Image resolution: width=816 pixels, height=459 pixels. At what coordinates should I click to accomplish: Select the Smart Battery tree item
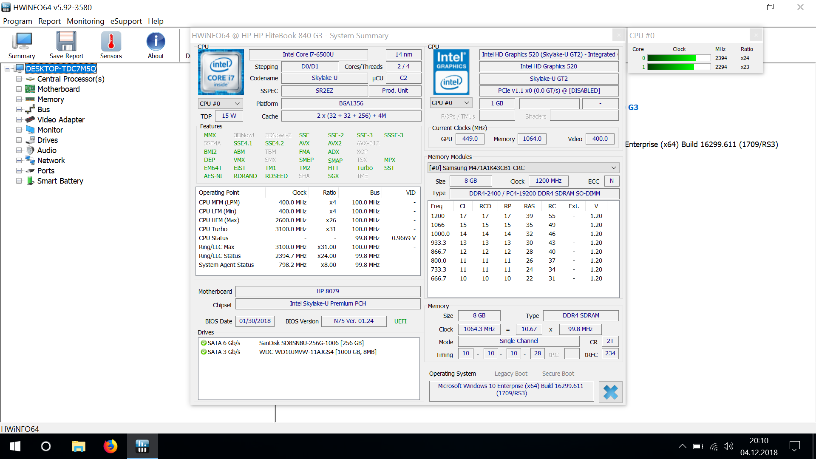pos(60,181)
